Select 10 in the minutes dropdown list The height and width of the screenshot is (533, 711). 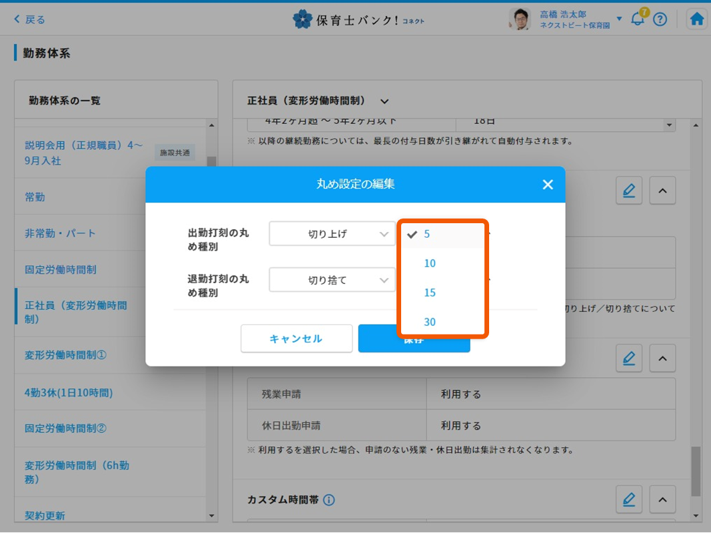pyautogui.click(x=430, y=264)
